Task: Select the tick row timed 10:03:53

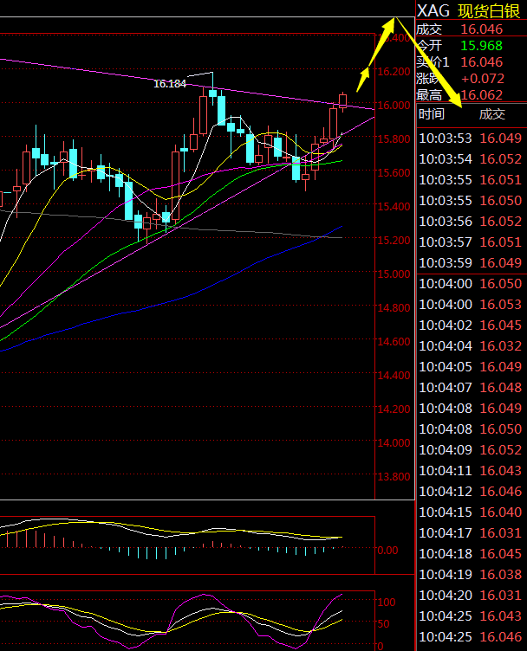Action: (470, 139)
